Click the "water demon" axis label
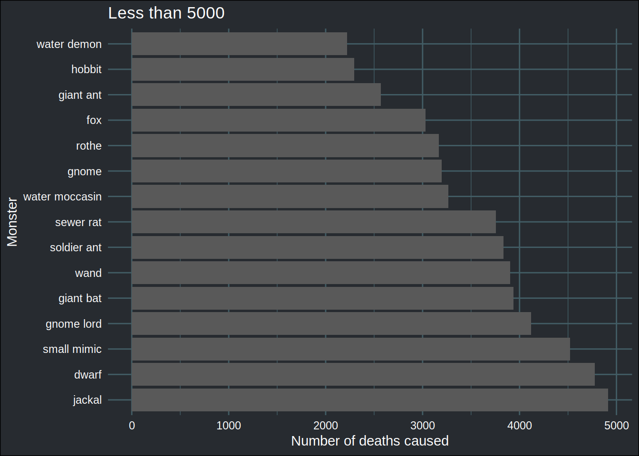 69,44
